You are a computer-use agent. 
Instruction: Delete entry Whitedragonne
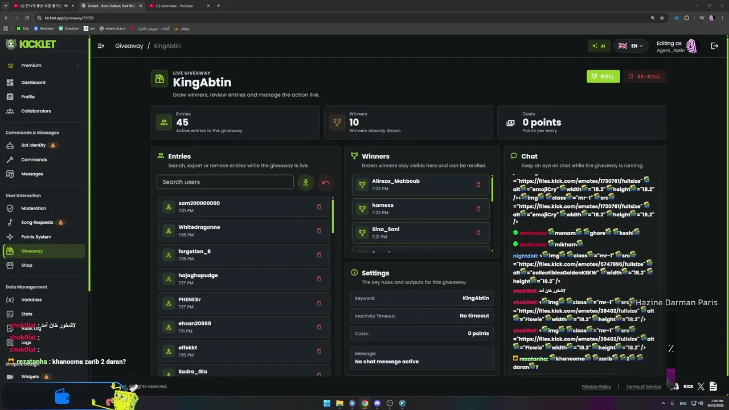tap(319, 231)
